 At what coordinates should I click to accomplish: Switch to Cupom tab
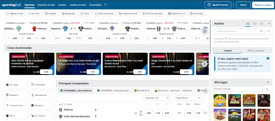pyautogui.click(x=228, y=51)
